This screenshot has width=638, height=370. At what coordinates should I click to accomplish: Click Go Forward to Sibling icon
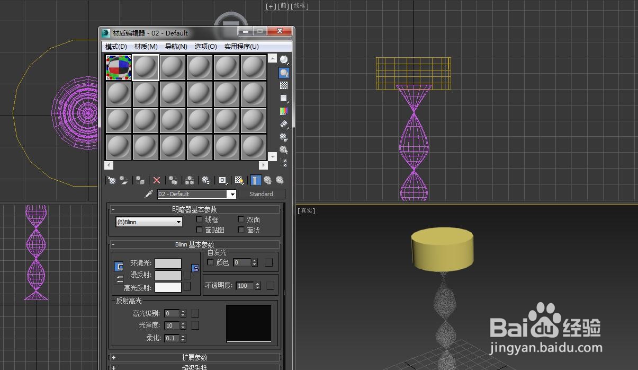[x=280, y=180]
